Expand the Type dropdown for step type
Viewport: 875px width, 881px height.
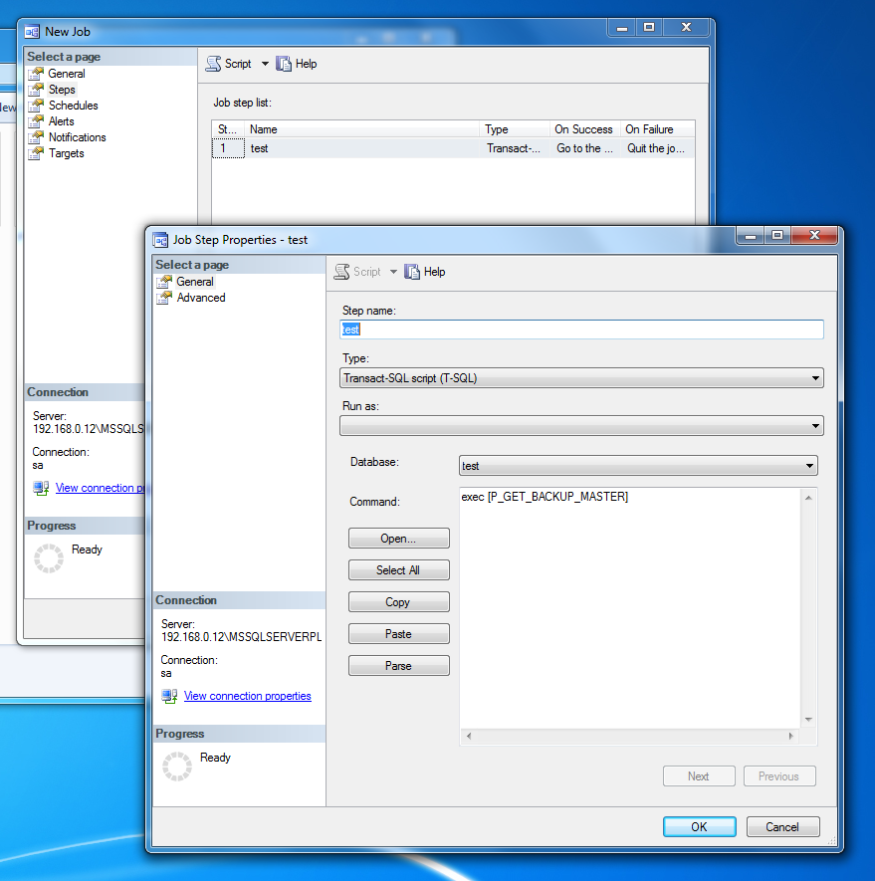816,378
